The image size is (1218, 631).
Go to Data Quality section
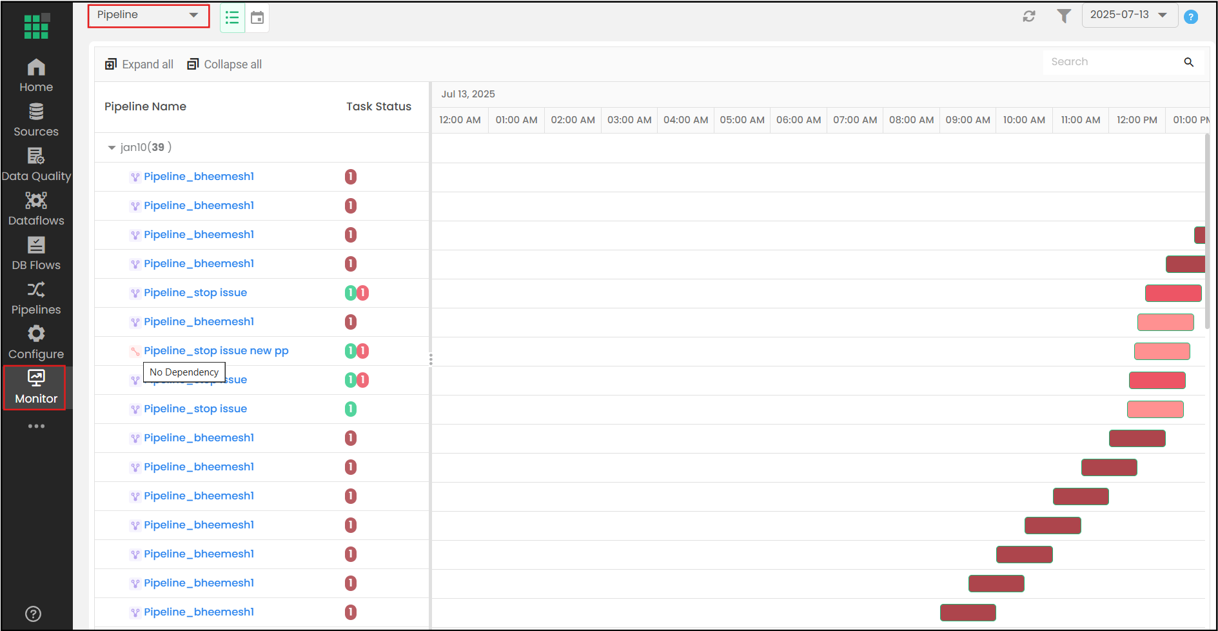pos(36,165)
